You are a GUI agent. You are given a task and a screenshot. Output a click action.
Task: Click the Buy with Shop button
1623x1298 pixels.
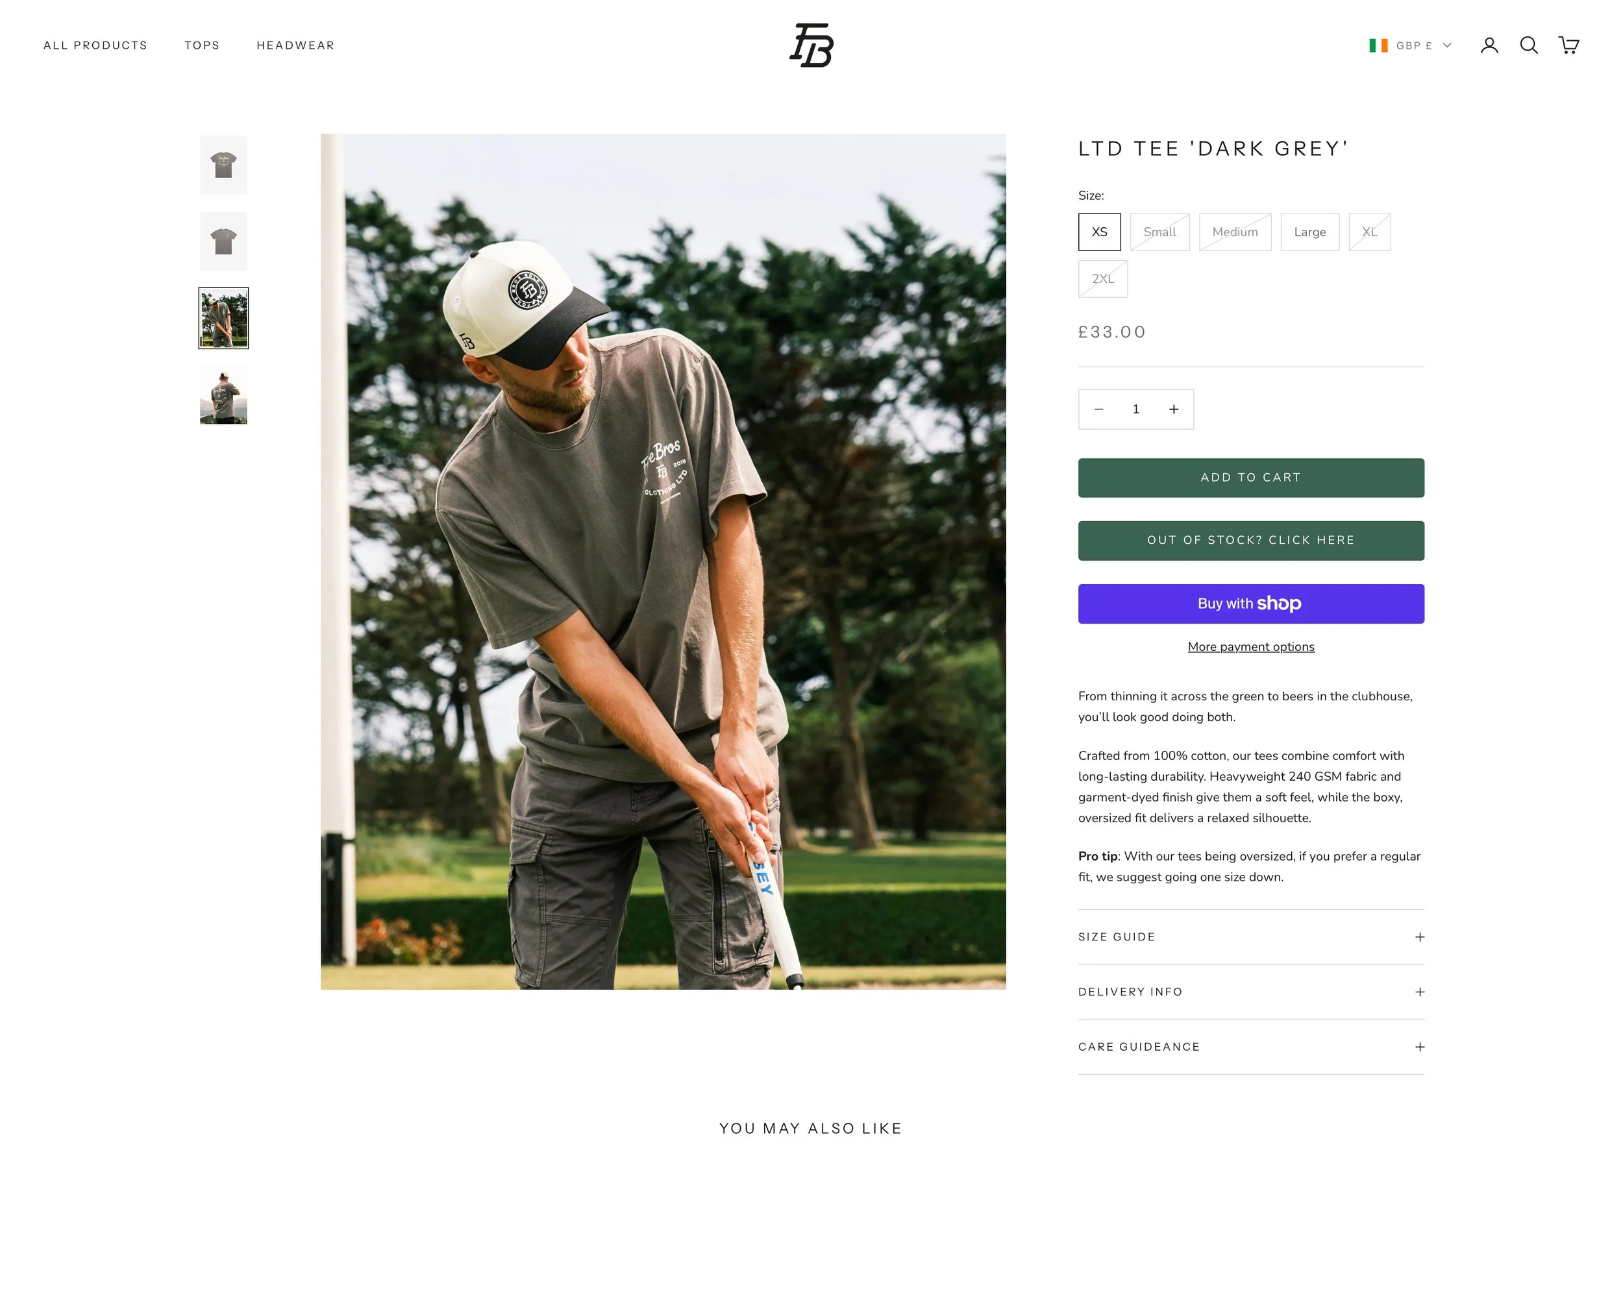point(1251,604)
